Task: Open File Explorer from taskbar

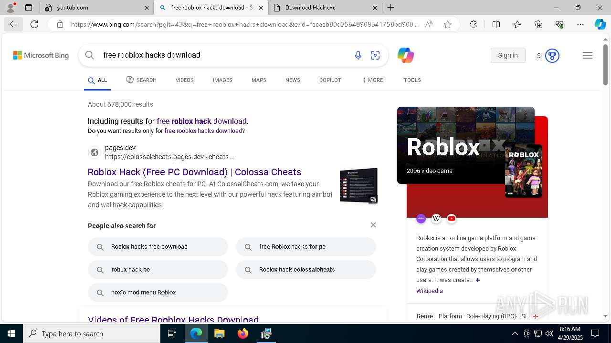Action: click(219, 333)
